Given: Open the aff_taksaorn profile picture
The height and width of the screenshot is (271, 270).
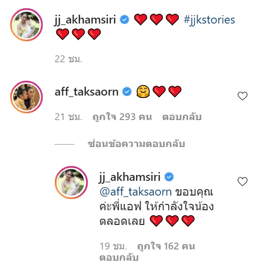Looking at the screenshot, I should click(x=26, y=97).
